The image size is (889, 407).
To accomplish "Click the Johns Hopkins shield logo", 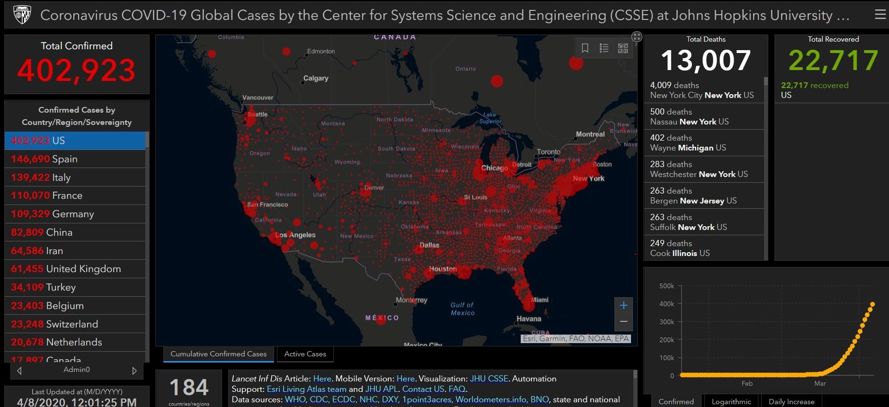I will 22,15.
